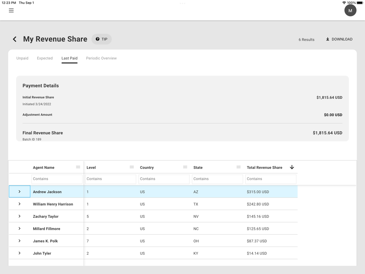Focus the Total Revenue Share filter field
The image size is (365, 274).
[x=271, y=179]
